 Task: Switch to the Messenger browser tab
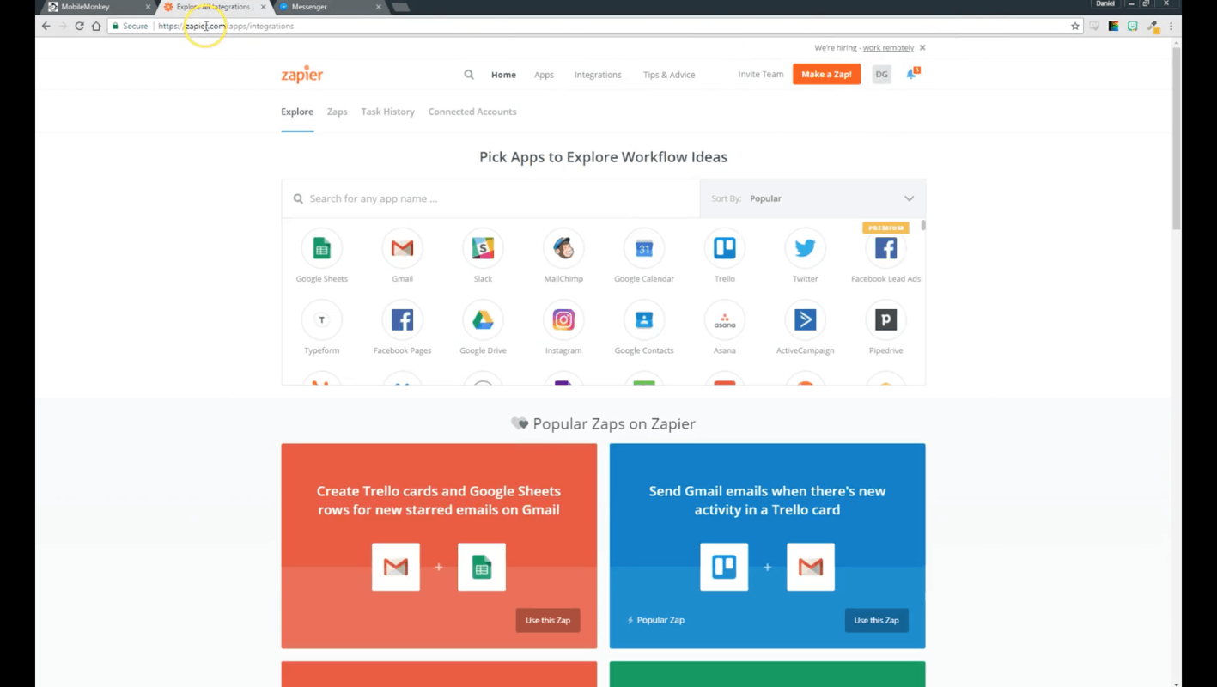(x=330, y=7)
